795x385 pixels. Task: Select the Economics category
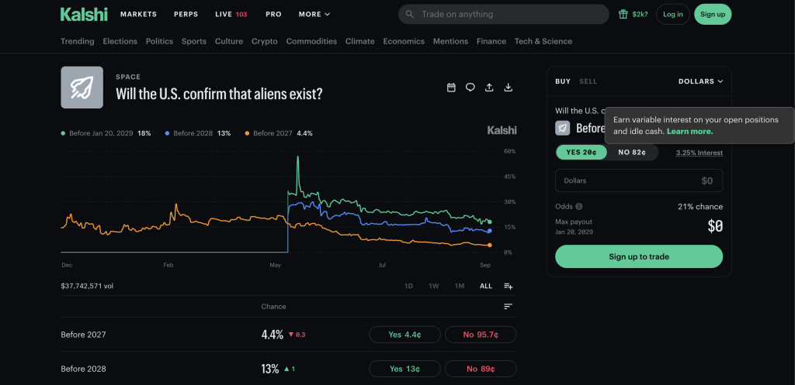click(404, 42)
